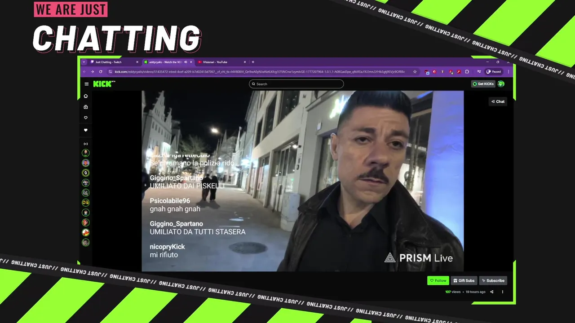Image resolution: width=575 pixels, height=323 pixels.
Task: Go forward in the browser
Action: 93,72
